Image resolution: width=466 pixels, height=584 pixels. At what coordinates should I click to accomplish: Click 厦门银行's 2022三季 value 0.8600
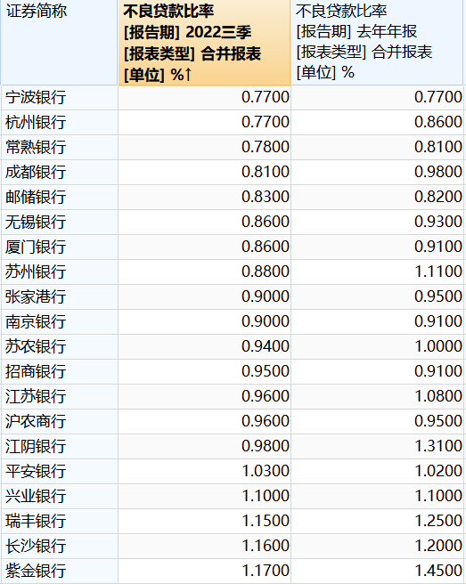pos(266,247)
